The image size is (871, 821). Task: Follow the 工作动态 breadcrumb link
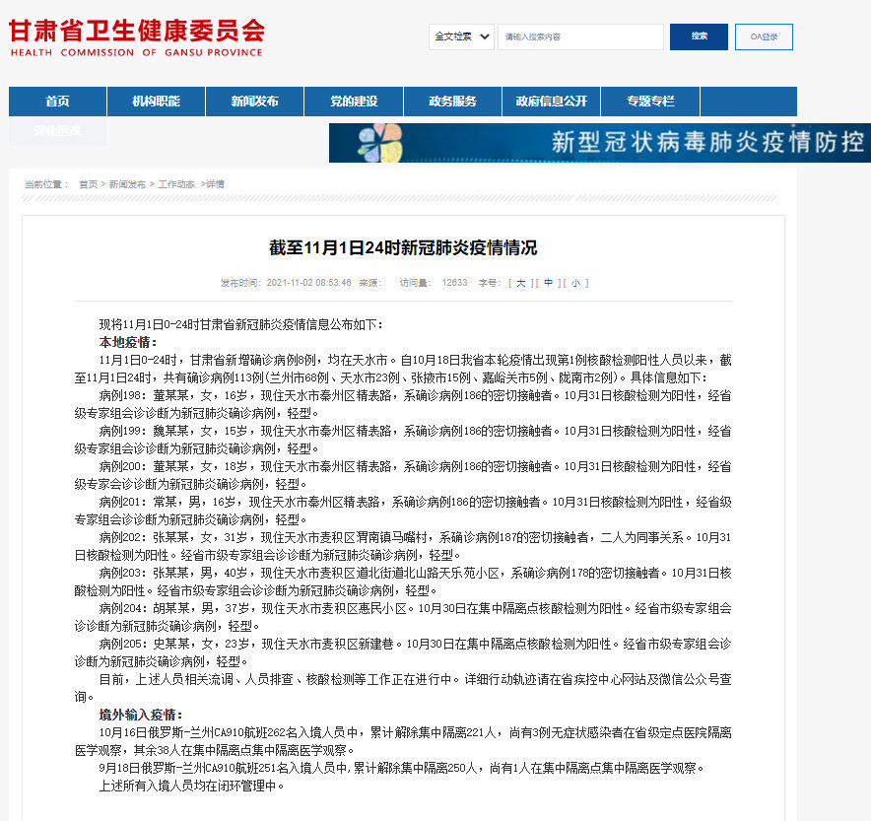click(x=176, y=184)
